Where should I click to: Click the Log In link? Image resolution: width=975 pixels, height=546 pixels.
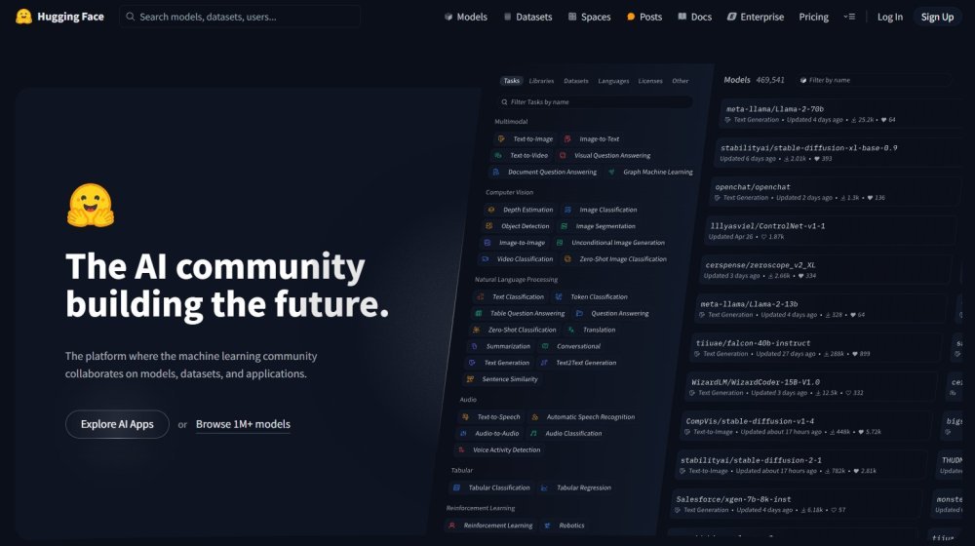coord(890,17)
